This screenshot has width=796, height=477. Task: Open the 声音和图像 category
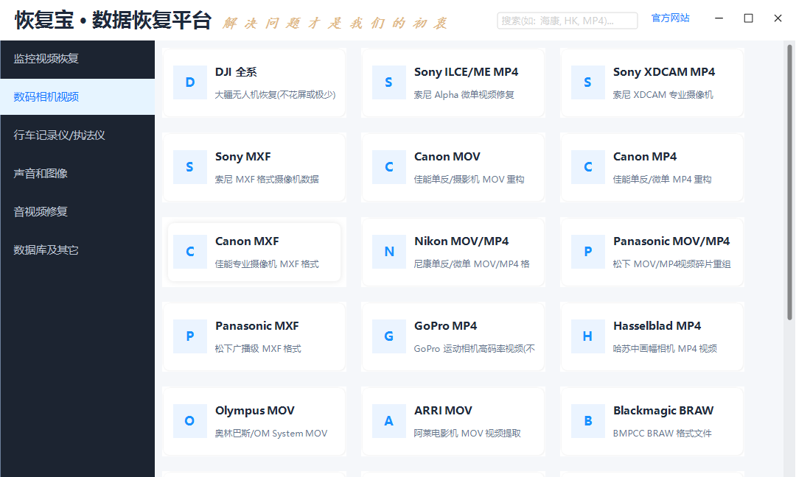point(77,174)
